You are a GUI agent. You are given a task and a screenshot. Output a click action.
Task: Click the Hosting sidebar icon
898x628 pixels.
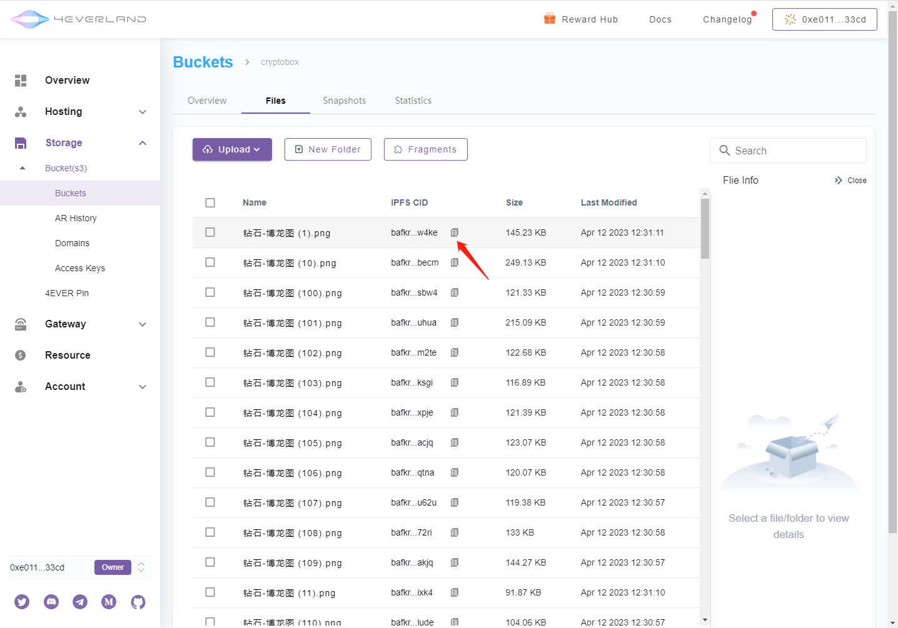point(21,112)
